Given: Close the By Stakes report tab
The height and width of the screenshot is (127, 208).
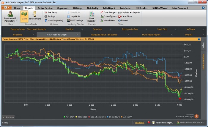Looking at the screenshot, I should pos(33,35).
